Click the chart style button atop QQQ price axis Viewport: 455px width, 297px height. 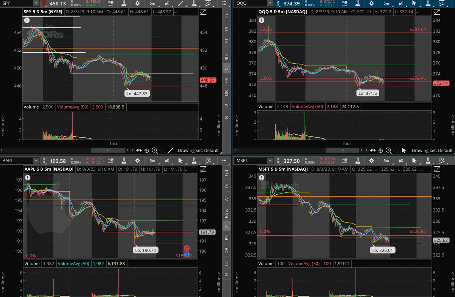coord(437,12)
